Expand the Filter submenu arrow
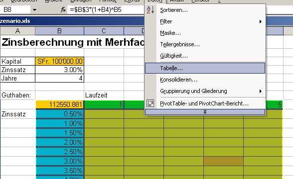This screenshot has height=179, width=293. 261,22
